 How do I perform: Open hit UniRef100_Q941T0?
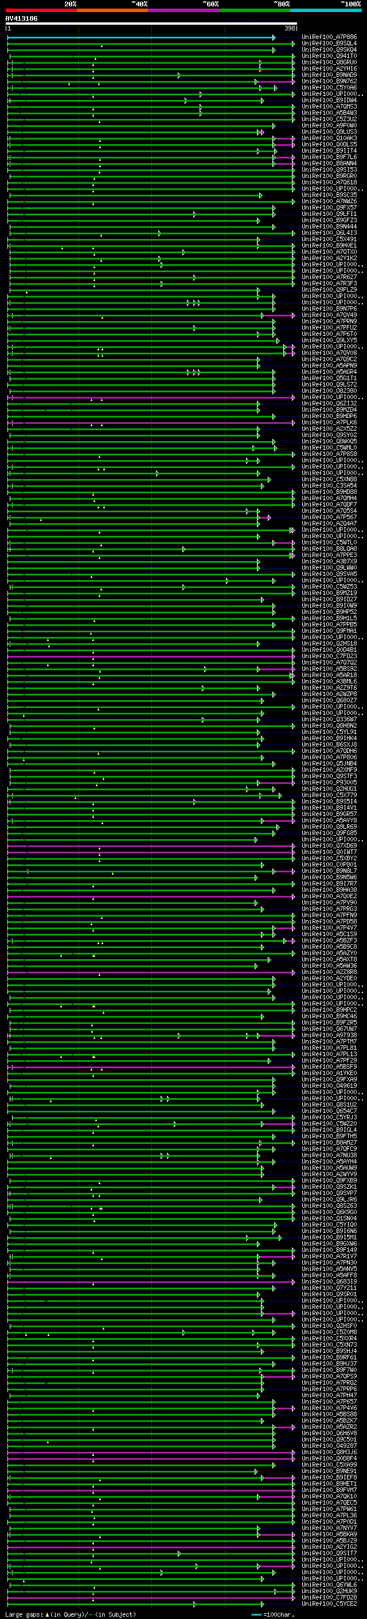(329, 56)
